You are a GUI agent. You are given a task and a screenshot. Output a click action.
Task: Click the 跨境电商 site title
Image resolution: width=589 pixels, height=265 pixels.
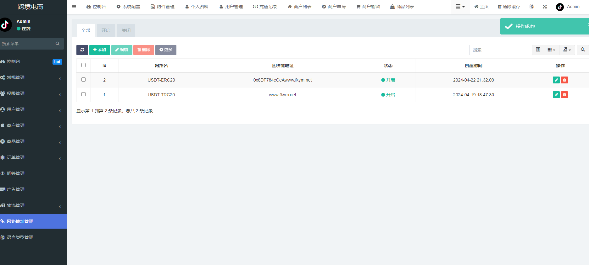pyautogui.click(x=31, y=7)
